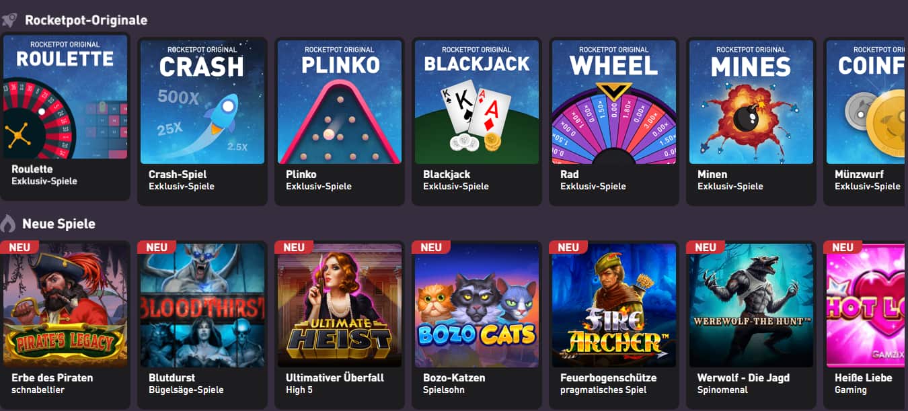
Task: Launch the Crash rocket game tile
Action: (202, 102)
